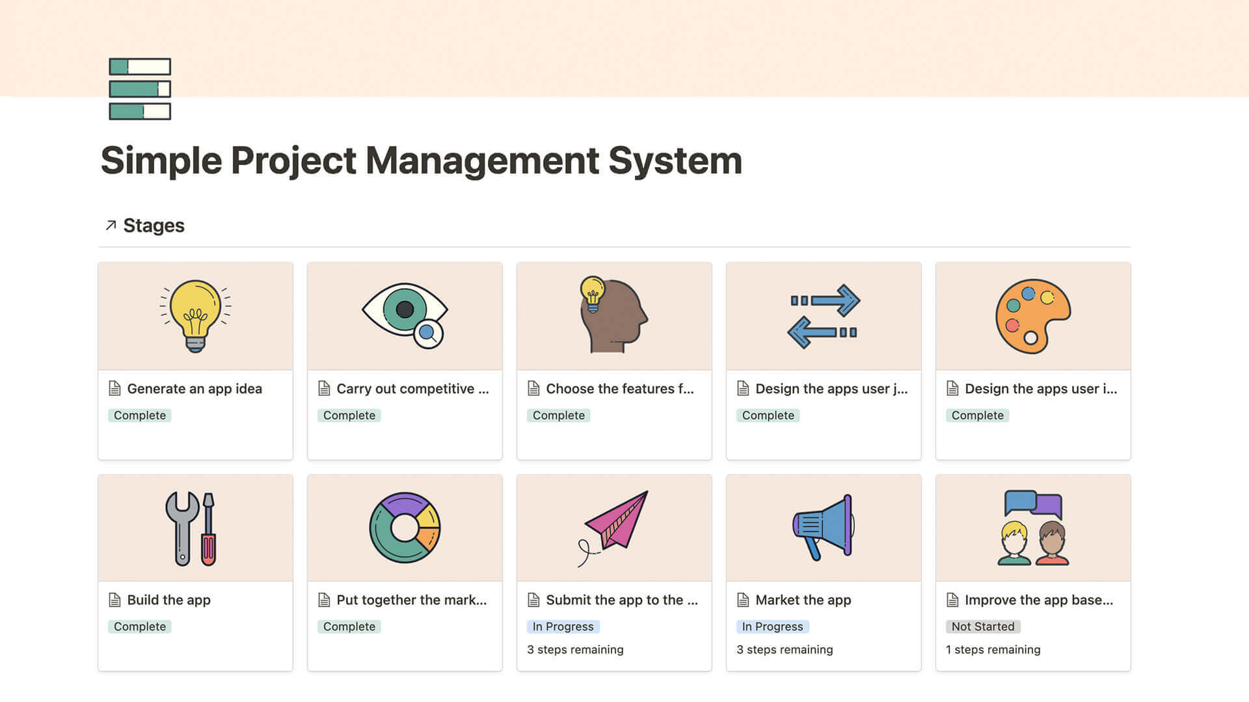Screen dimensions: 1249x702
Task: Select the Put together the marketing Complete label
Action: [348, 626]
